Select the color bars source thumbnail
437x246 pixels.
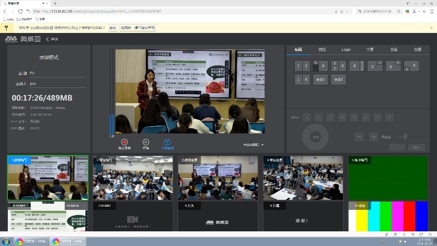pos(388,217)
